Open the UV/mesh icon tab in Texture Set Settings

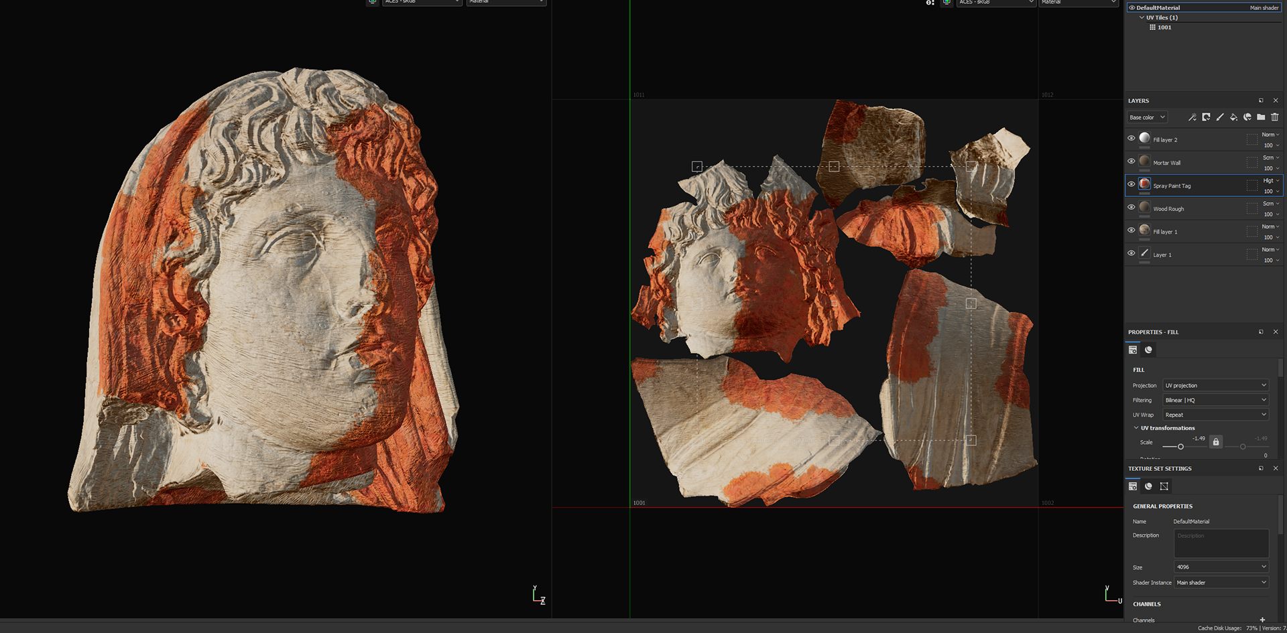[1164, 486]
